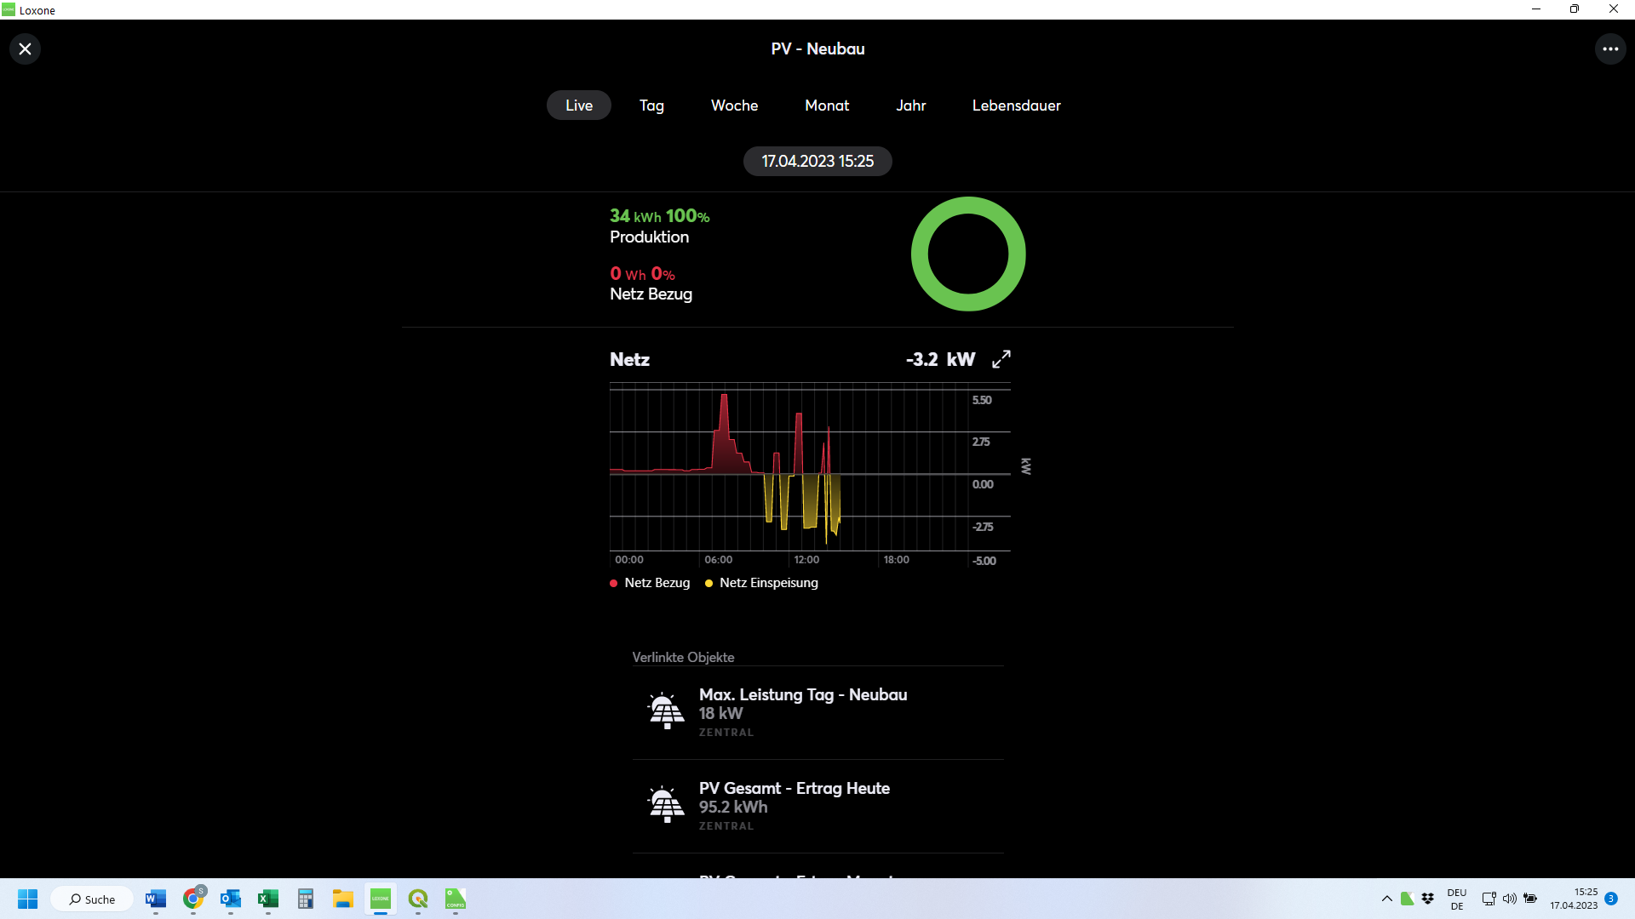Click solar panel icon of Max. Leistung Tag
This screenshot has width=1635, height=919.
pos(666,711)
